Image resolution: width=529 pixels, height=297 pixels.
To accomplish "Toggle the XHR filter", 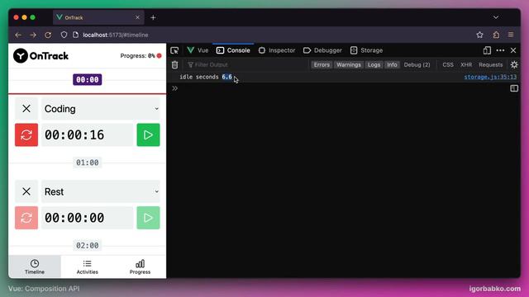I will pyautogui.click(x=466, y=64).
